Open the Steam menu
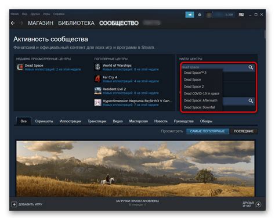Viewport: 275px width, 220px height. tap(15, 14)
